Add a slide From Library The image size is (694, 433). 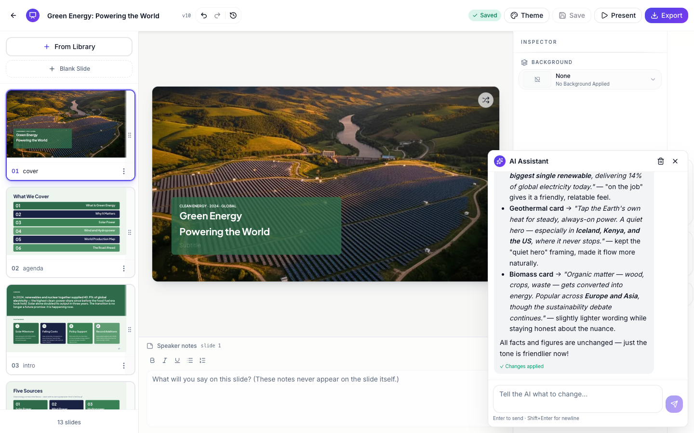click(x=69, y=47)
